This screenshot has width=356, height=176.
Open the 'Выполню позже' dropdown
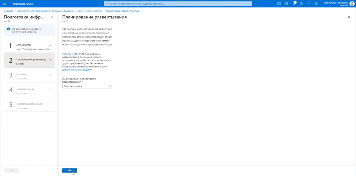[x=88, y=86]
